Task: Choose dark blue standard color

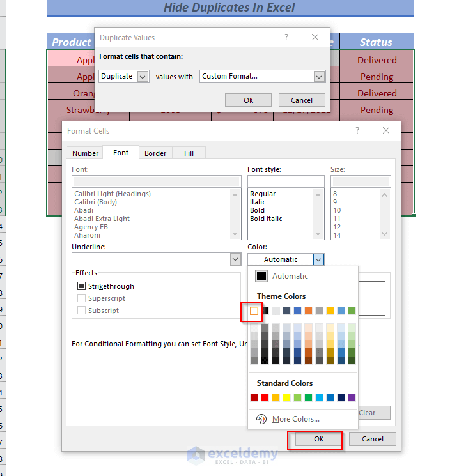Action: [x=341, y=397]
